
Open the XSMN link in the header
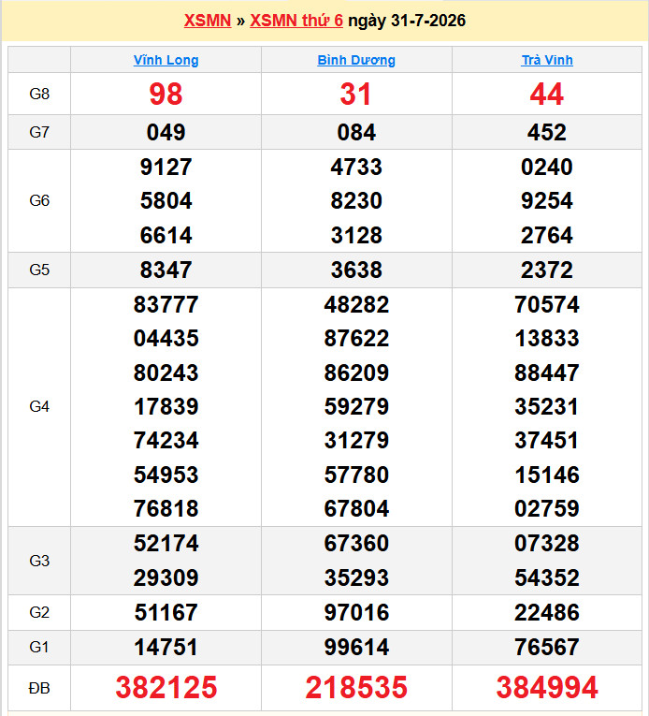tap(208, 21)
